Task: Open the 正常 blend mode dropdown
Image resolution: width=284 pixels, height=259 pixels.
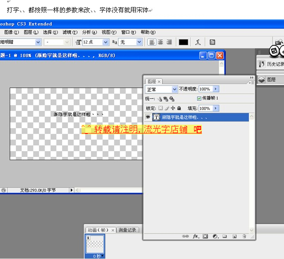Action: click(x=174, y=89)
